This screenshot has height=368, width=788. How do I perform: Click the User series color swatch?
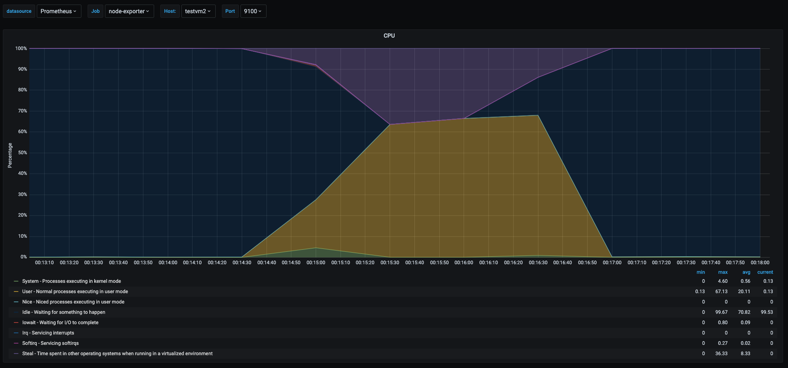pos(16,292)
